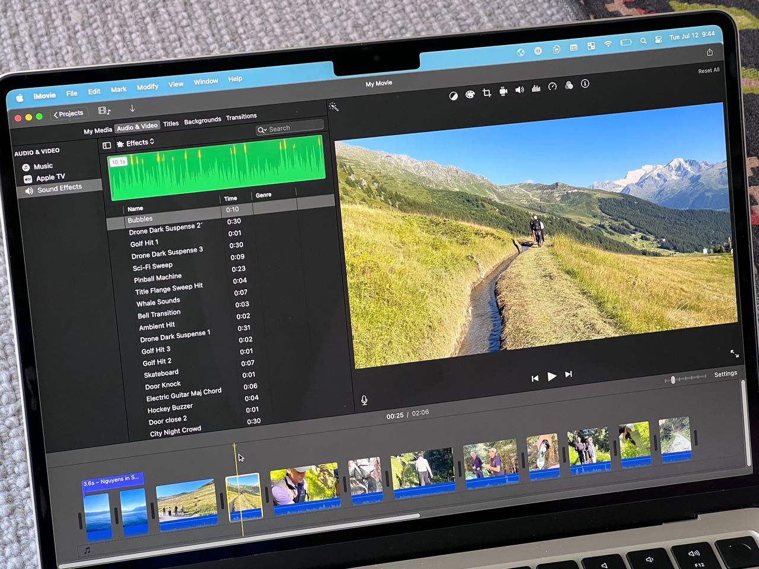Screen dimensions: 759x569
Task: Open the search magnifier dropdown
Action: pos(262,130)
